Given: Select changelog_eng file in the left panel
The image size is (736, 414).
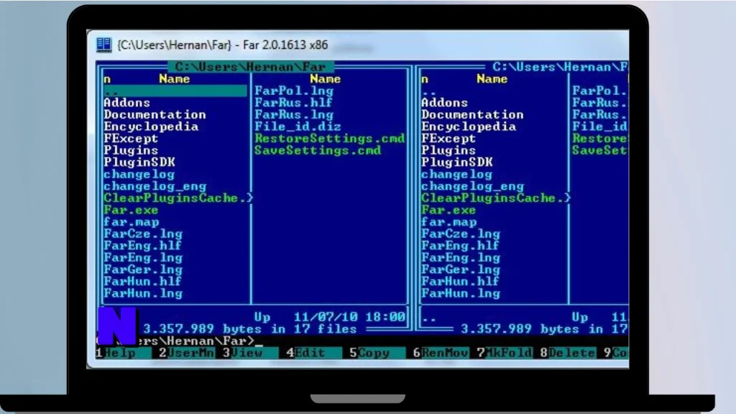Looking at the screenshot, I should [x=155, y=186].
